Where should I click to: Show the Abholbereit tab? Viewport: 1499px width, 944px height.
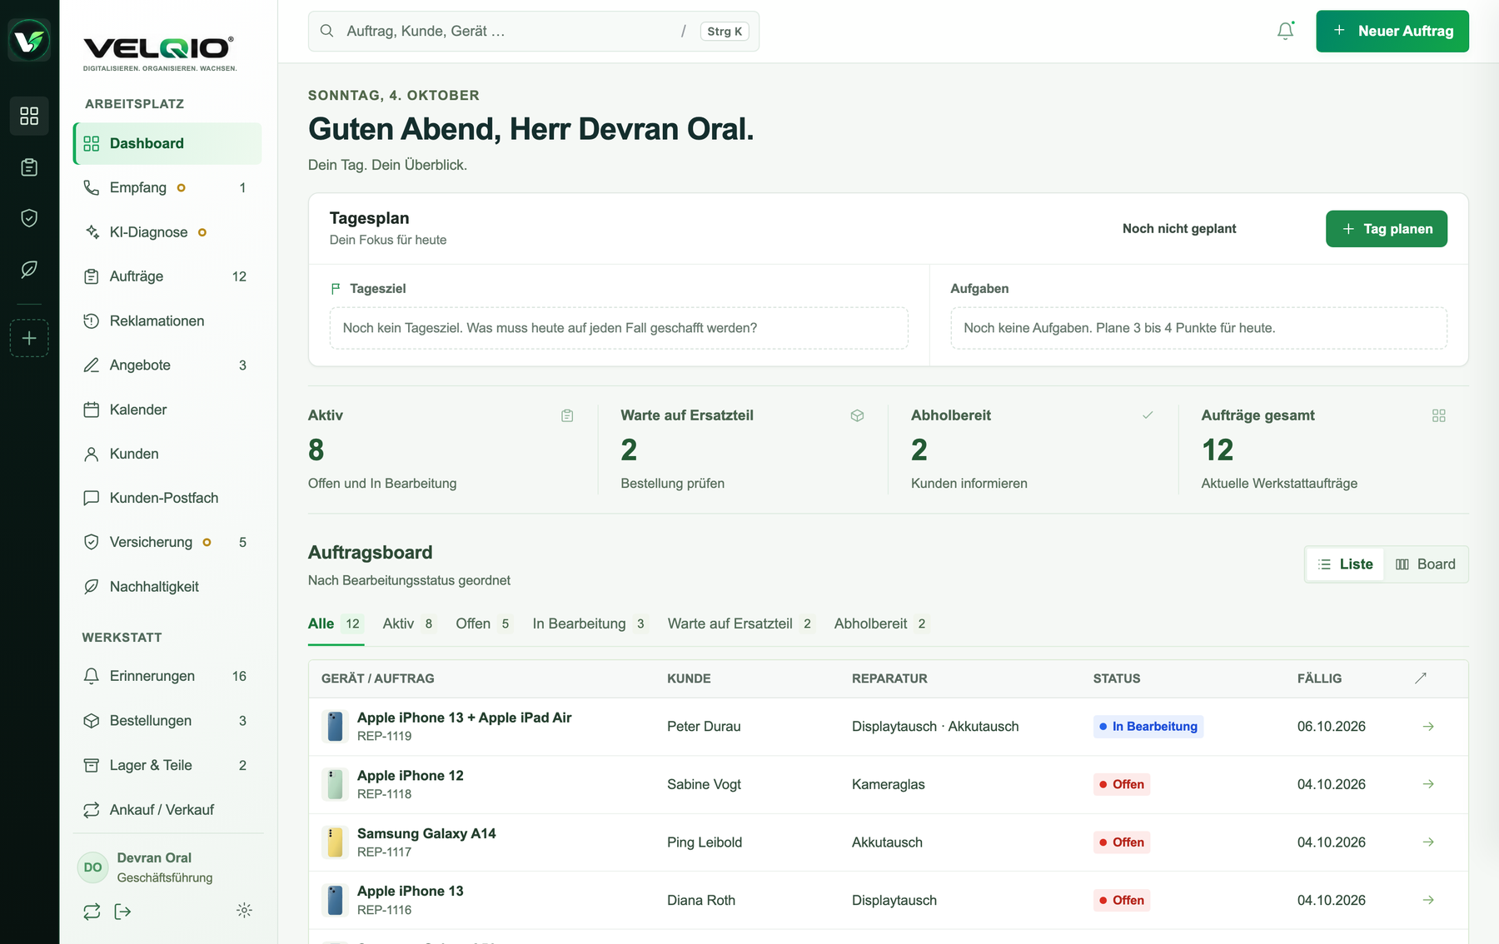(882, 624)
